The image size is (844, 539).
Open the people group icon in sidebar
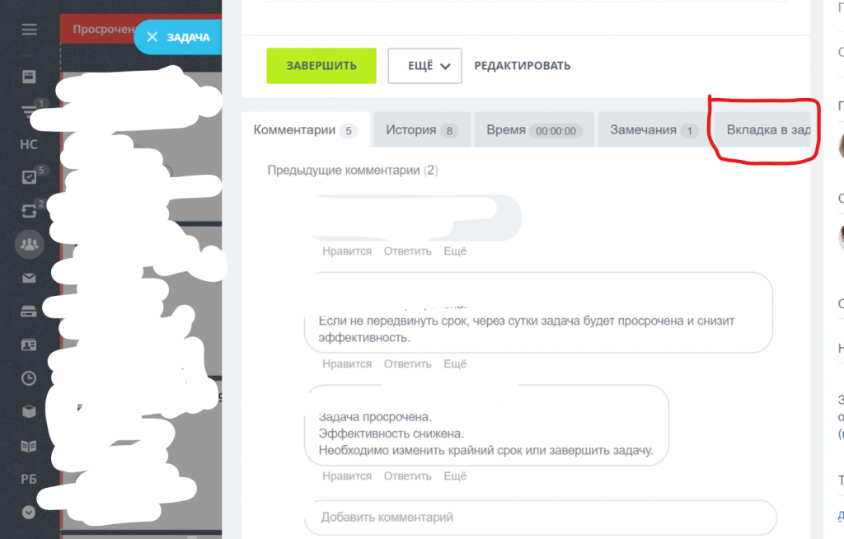click(x=29, y=244)
